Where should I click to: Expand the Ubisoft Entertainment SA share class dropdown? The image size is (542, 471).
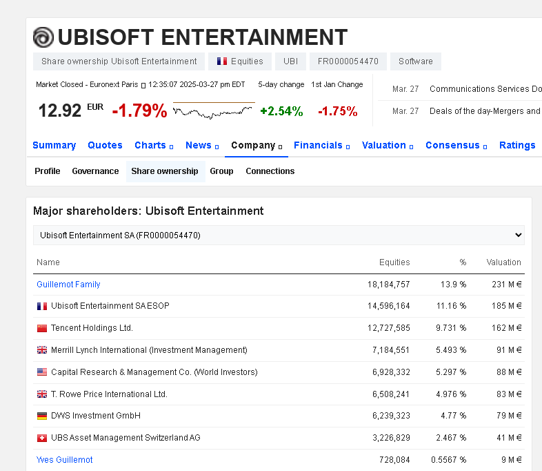click(279, 235)
